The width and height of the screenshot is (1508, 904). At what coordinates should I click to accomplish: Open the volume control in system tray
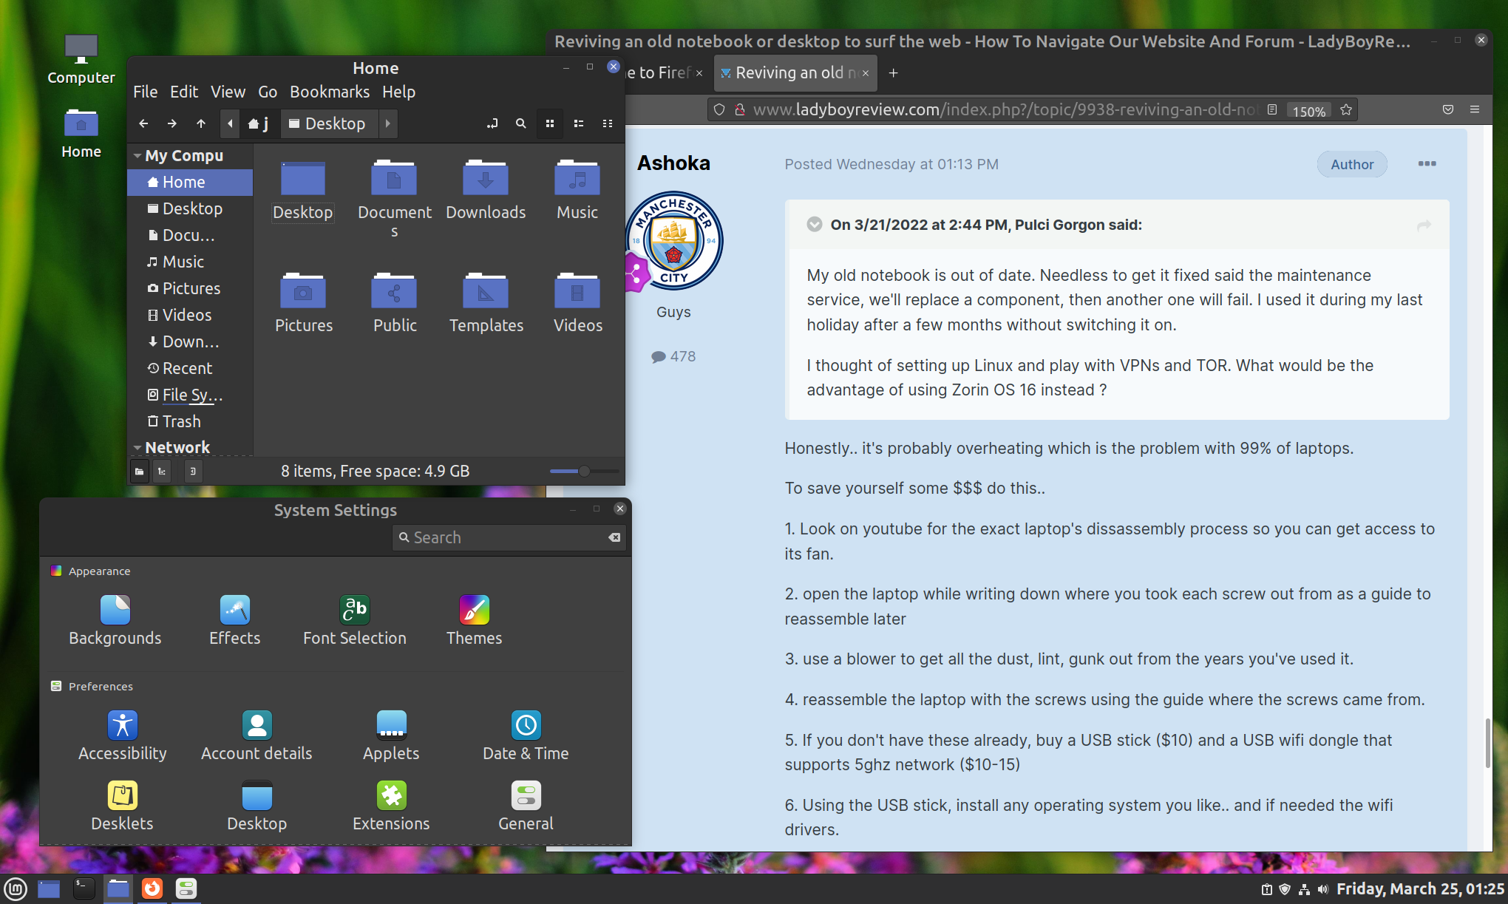click(x=1323, y=889)
